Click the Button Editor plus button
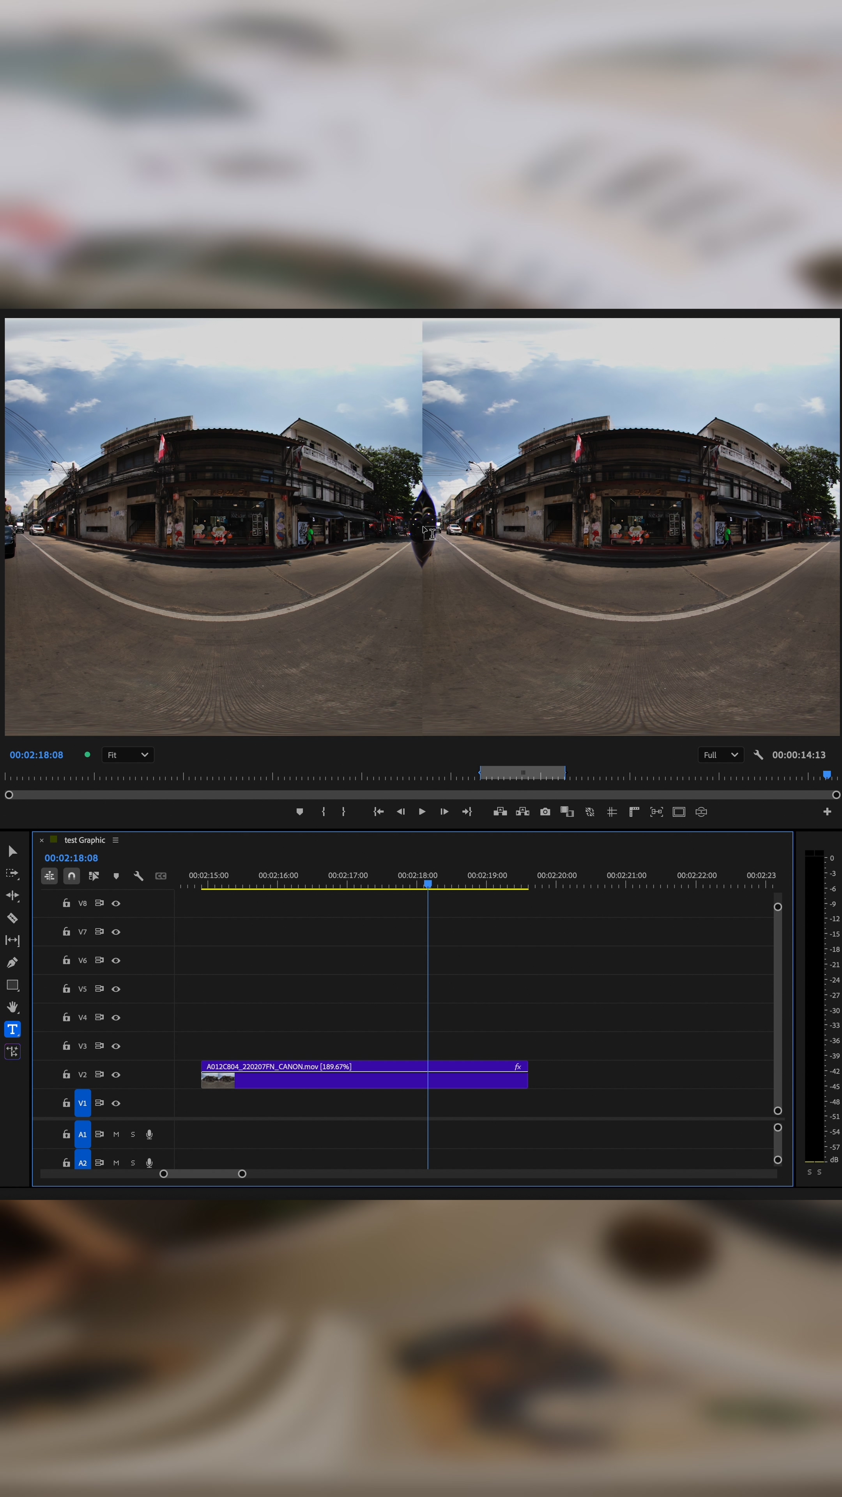This screenshot has height=1497, width=842. [827, 812]
